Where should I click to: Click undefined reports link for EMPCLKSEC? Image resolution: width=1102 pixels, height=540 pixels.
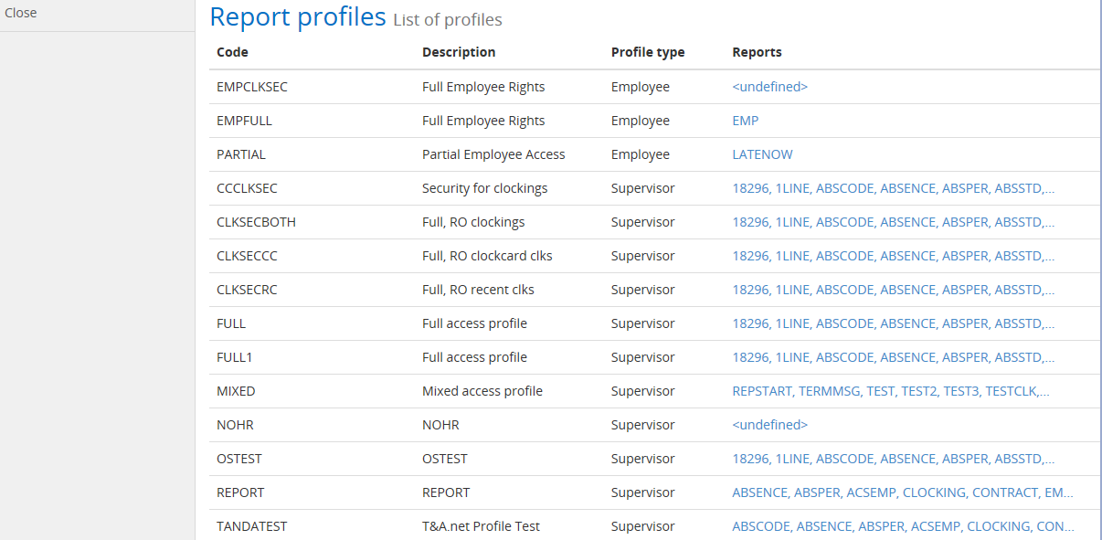769,87
